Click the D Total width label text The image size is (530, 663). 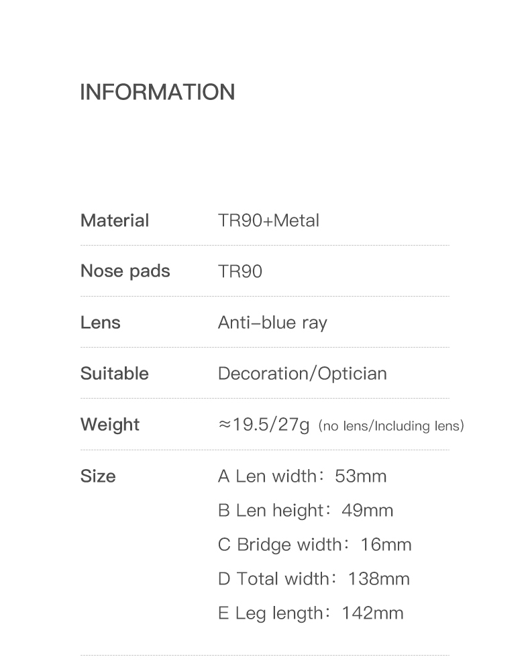coord(273,579)
